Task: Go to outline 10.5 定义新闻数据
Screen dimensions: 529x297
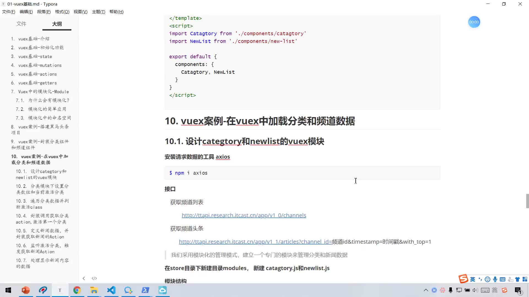Action: (42, 233)
